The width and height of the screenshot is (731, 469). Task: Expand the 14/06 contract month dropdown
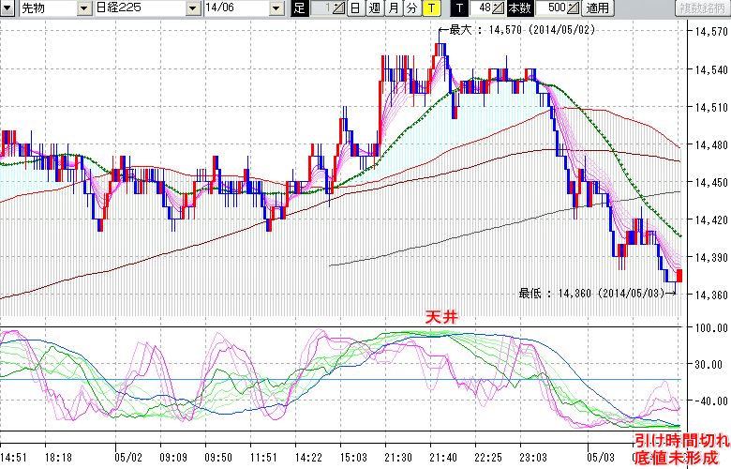point(276,8)
